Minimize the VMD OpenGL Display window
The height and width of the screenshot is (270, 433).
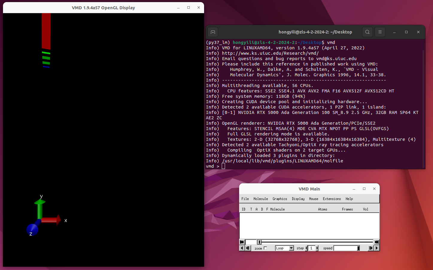(x=178, y=8)
